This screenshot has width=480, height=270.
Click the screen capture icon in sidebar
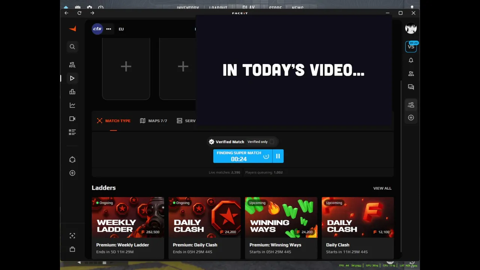(x=72, y=236)
